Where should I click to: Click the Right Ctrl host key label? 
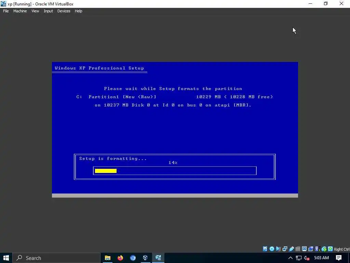click(342, 249)
